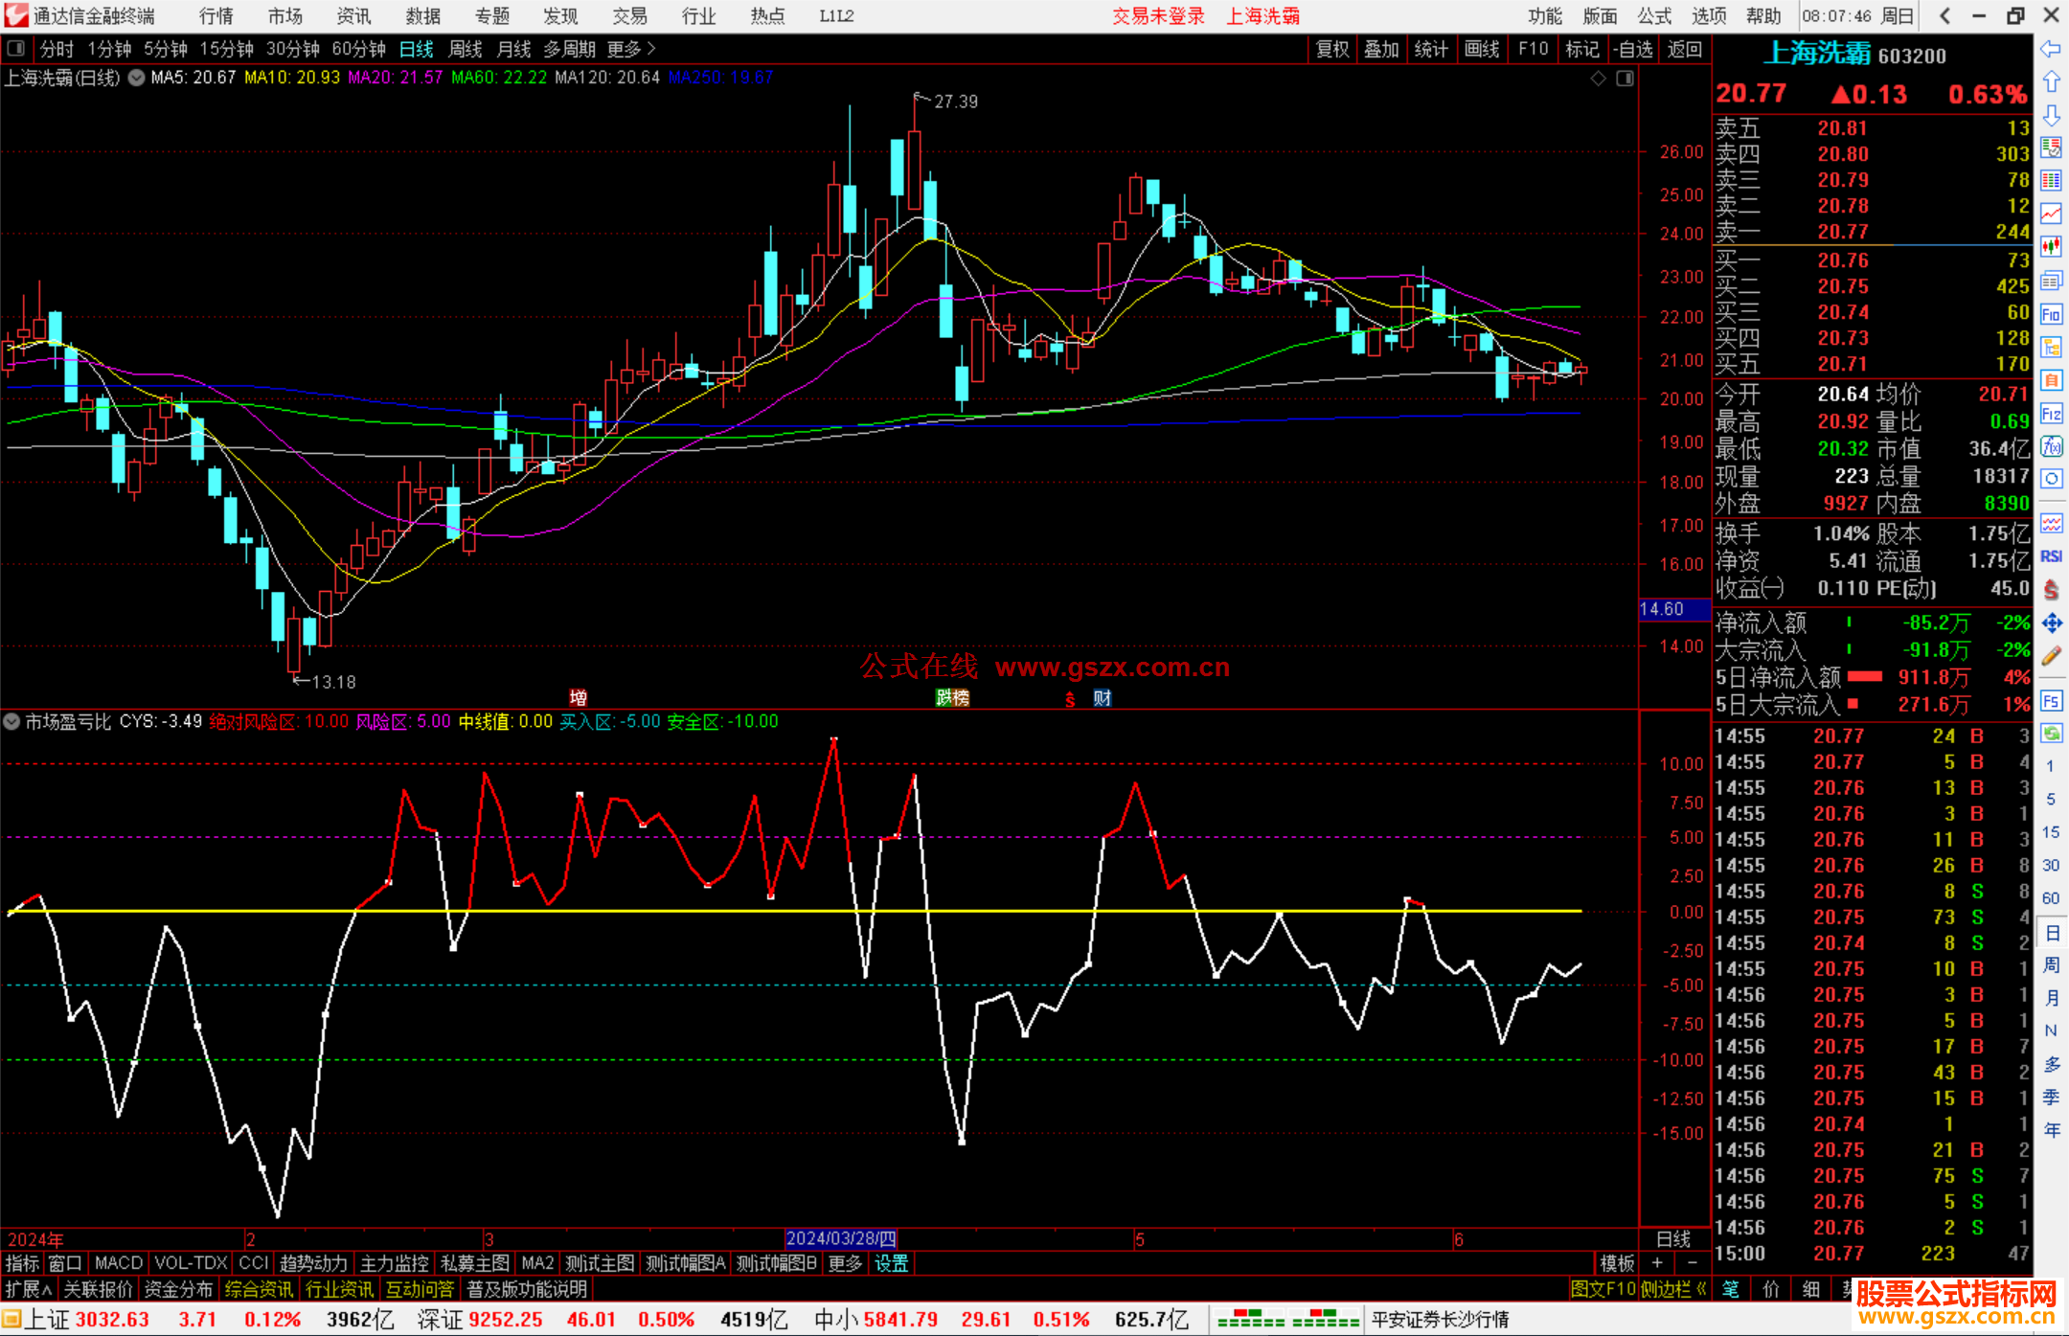2069x1336 pixels.
Task: Click the back arrow icon in right sidebar
Action: (x=2051, y=49)
